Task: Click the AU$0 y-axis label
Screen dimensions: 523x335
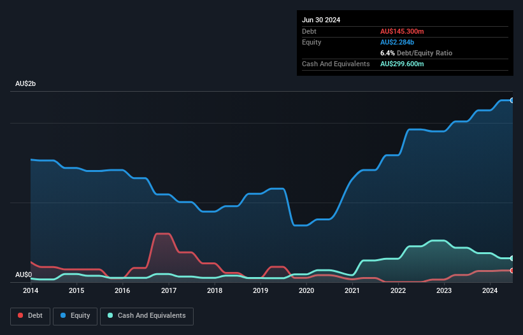Action: tap(24, 274)
